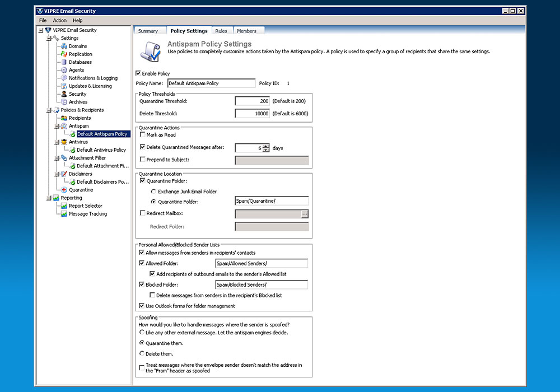Click the Default Antispam Policy icon

[x=72, y=134]
